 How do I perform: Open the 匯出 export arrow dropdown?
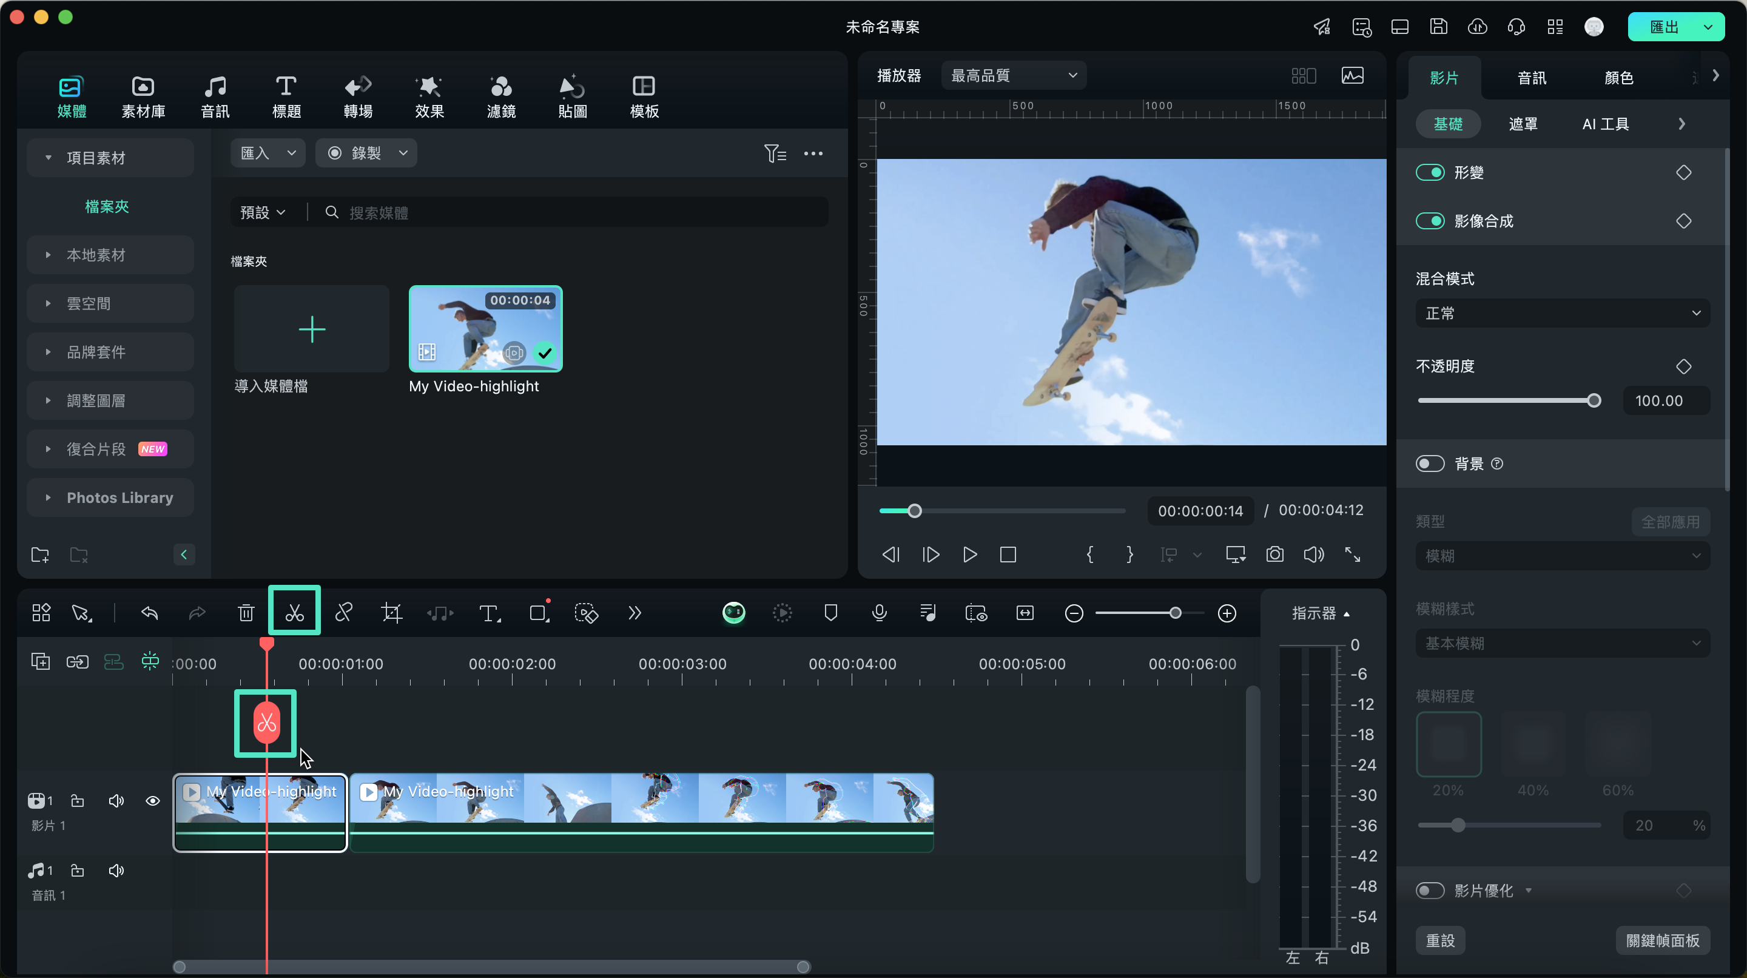(x=1708, y=27)
